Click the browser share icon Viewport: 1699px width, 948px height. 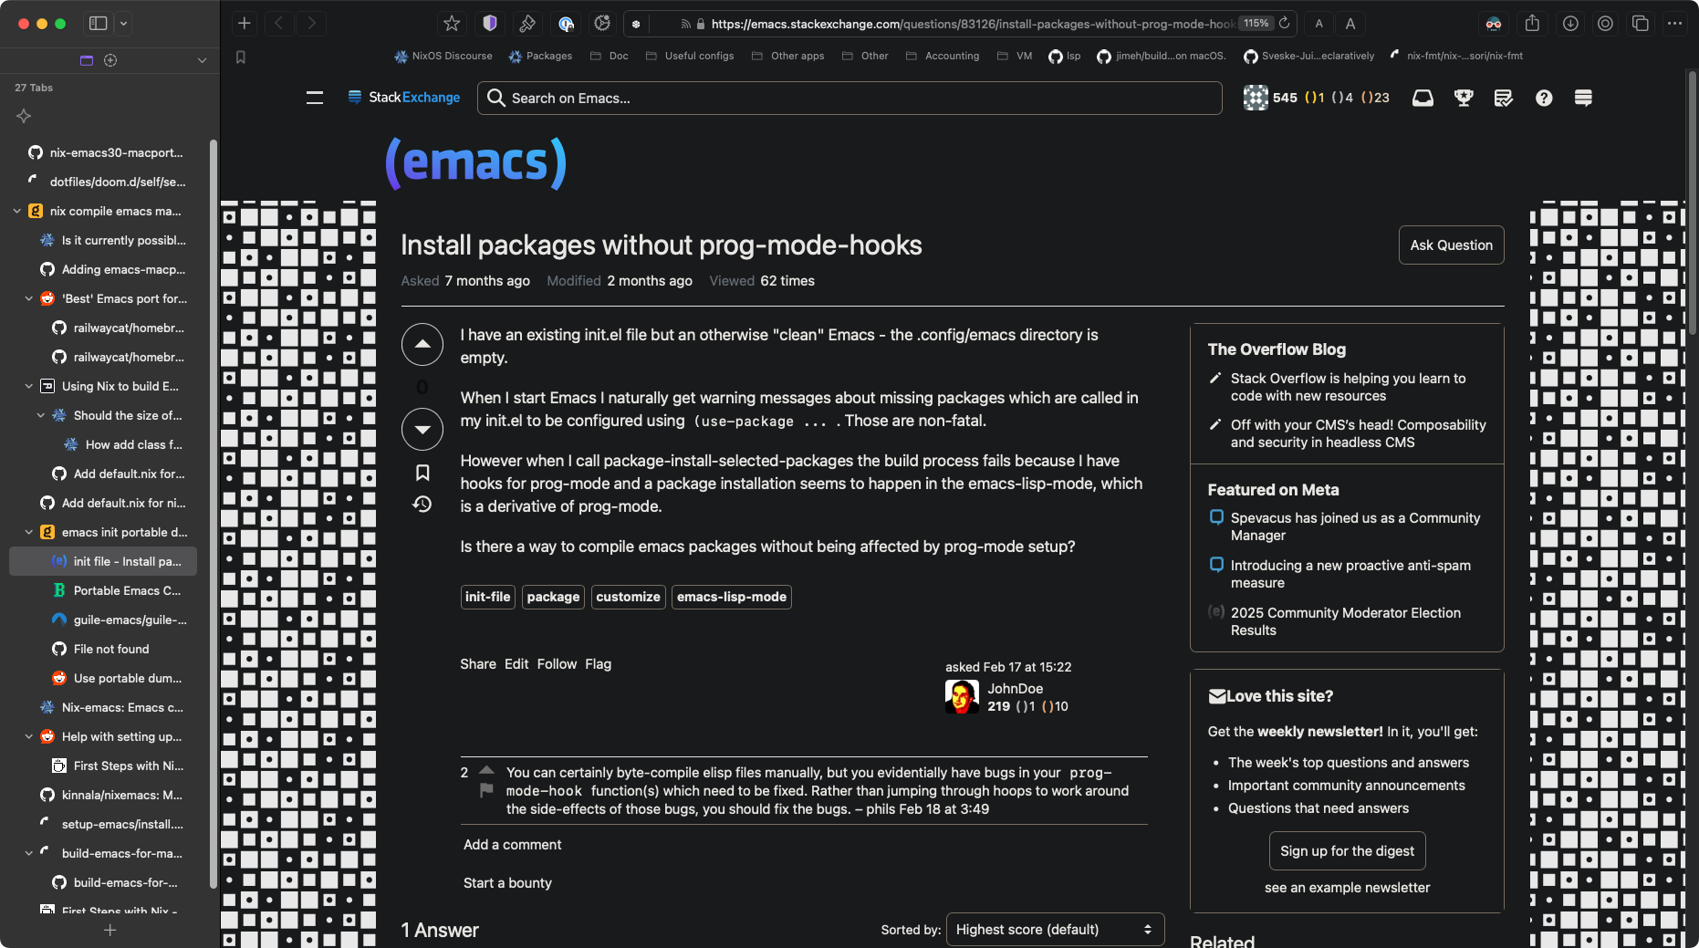[1532, 24]
